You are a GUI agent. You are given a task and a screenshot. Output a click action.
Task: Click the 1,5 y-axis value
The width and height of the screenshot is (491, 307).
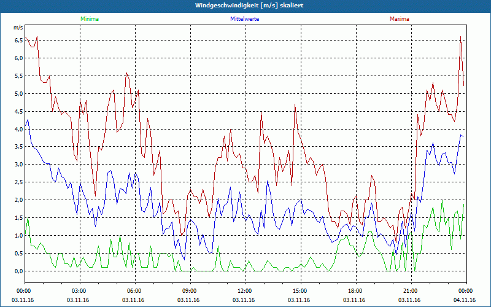click(18, 218)
